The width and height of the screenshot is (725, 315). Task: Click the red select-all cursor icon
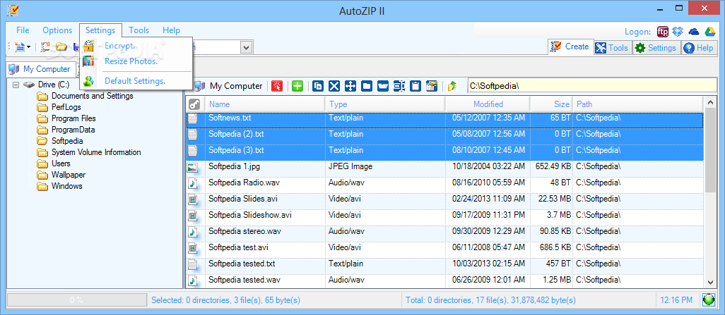277,86
